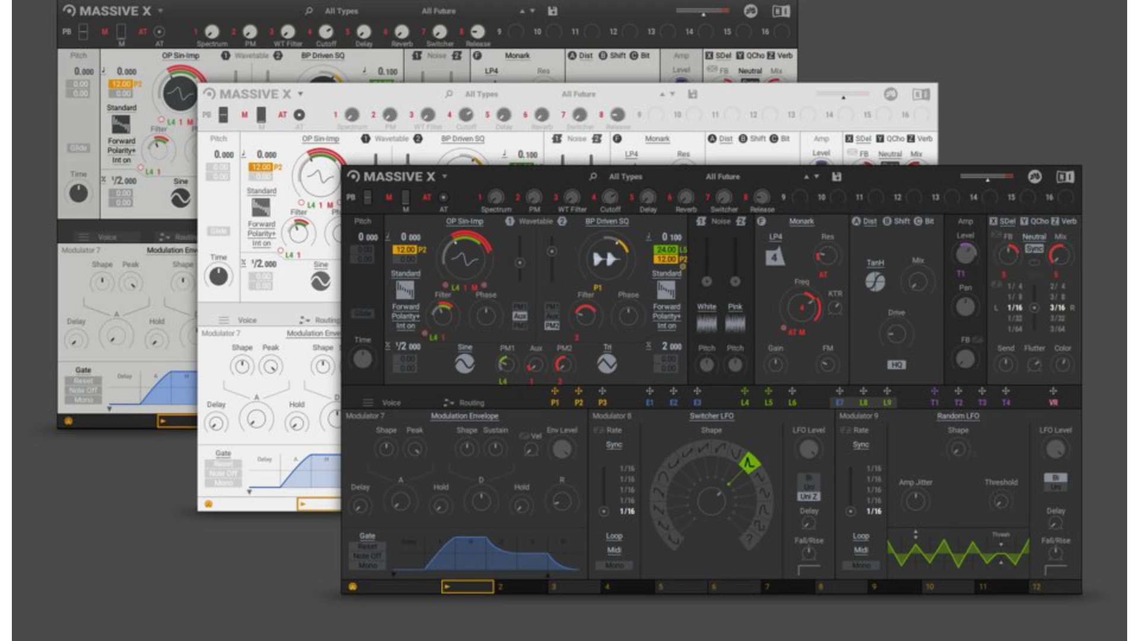Image resolution: width=1139 pixels, height=641 pixels.
Task: Click Forward under the first oscillator
Action: [405, 306]
